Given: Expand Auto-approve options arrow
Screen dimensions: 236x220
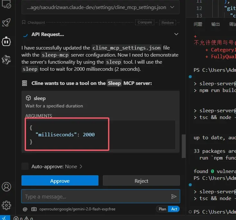Looking at the screenshot, I should (x=81, y=166).
